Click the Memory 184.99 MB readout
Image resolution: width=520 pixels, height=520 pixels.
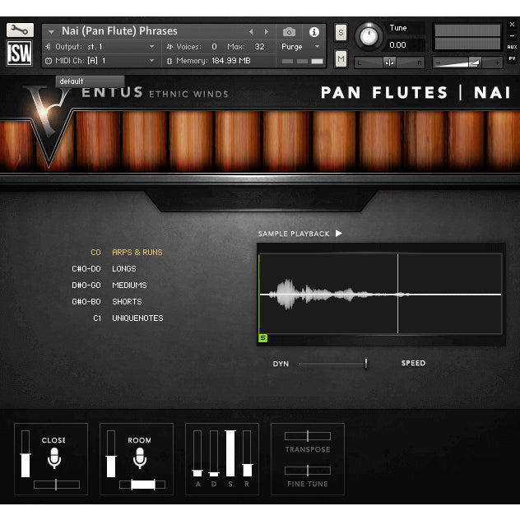pos(231,61)
